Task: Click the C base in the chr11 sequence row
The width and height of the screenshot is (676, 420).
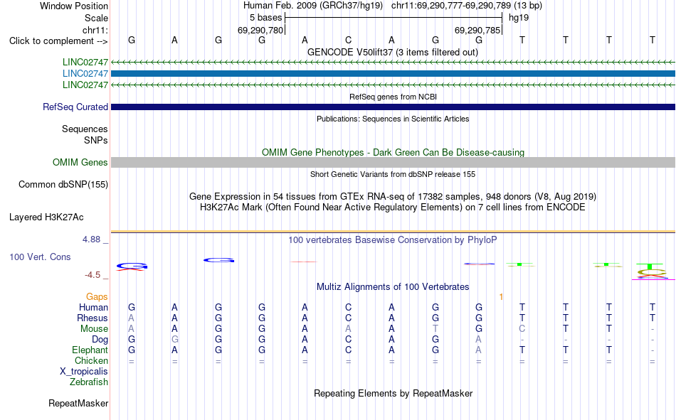Action: point(349,40)
